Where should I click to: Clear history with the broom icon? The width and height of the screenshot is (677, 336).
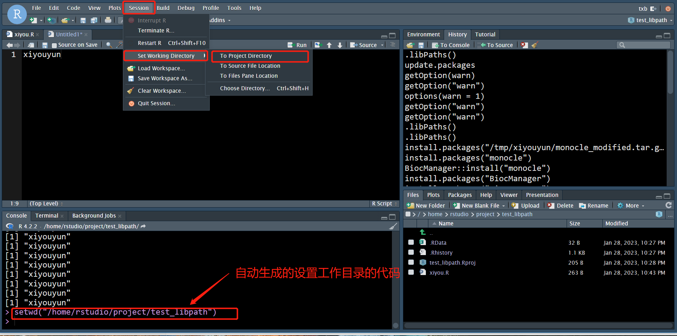pos(535,45)
